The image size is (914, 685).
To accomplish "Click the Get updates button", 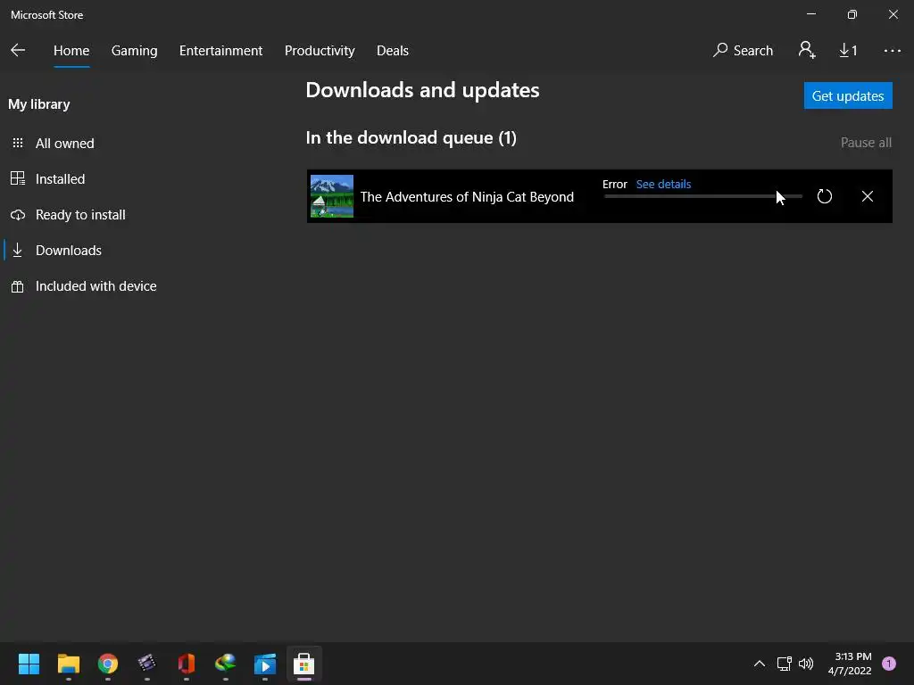I will (x=848, y=95).
